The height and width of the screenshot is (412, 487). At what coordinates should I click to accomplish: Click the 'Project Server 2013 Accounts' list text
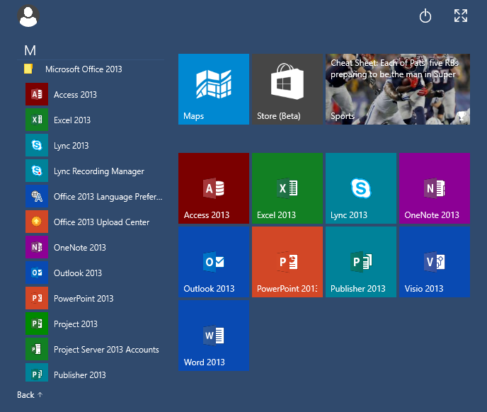coord(106,350)
